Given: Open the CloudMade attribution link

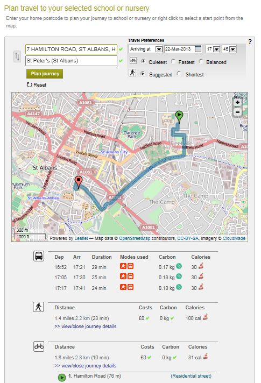Looking at the screenshot, I should click(234, 238).
